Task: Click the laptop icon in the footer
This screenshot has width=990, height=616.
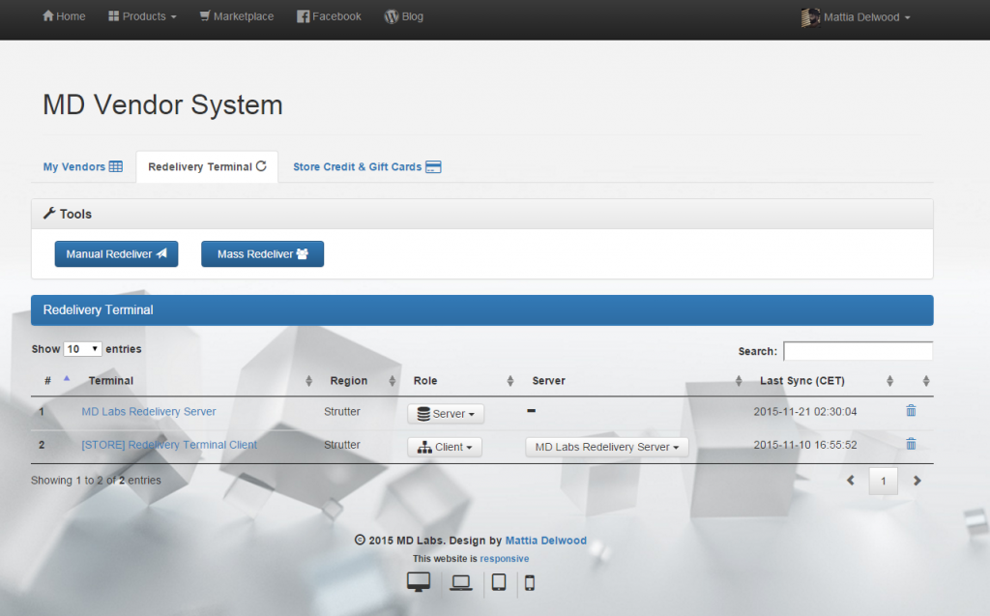Action: coord(460,582)
